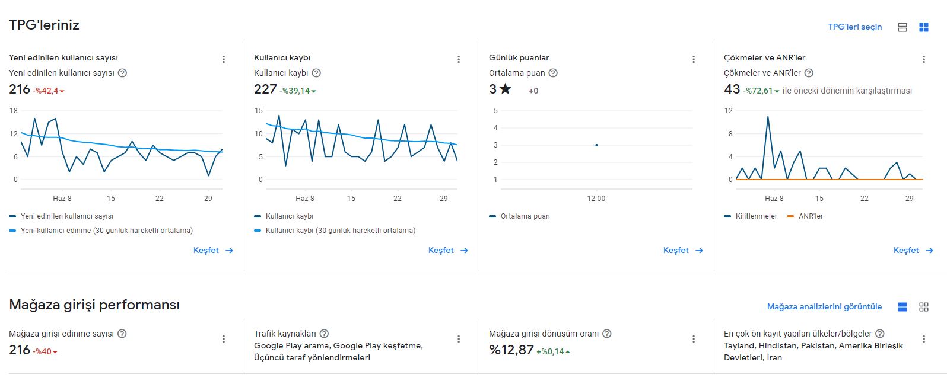Open help icon for Mağaza girişi edinme sayısı

(x=122, y=334)
